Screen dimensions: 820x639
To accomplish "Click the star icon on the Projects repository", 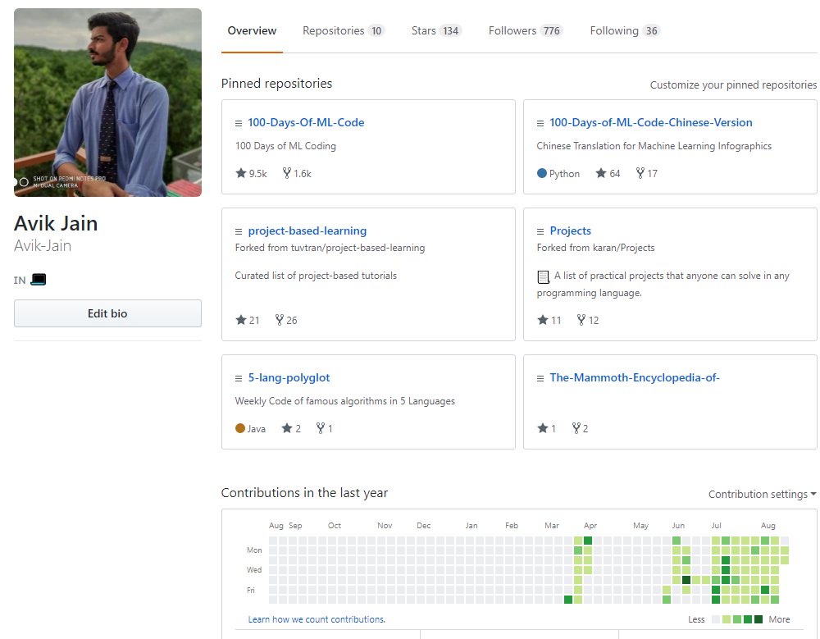I will [542, 320].
